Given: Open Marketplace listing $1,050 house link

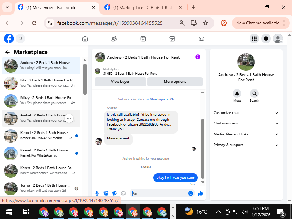Looking at the screenshot, I should point(130,74).
